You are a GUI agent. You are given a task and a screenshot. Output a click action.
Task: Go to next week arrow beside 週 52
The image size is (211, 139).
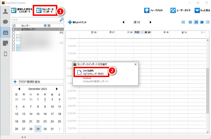(151, 22)
